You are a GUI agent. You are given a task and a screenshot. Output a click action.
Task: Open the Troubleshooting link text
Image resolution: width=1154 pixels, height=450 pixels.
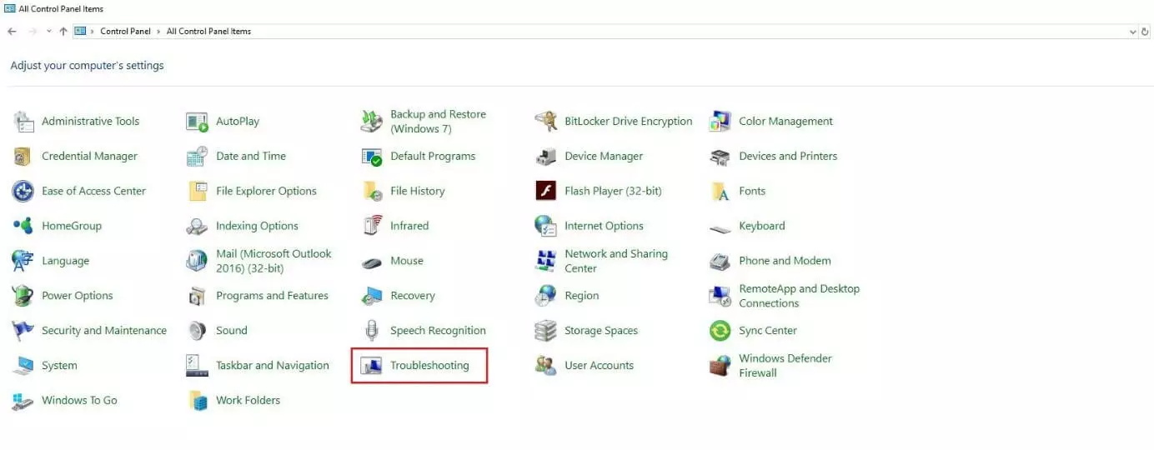coord(430,366)
